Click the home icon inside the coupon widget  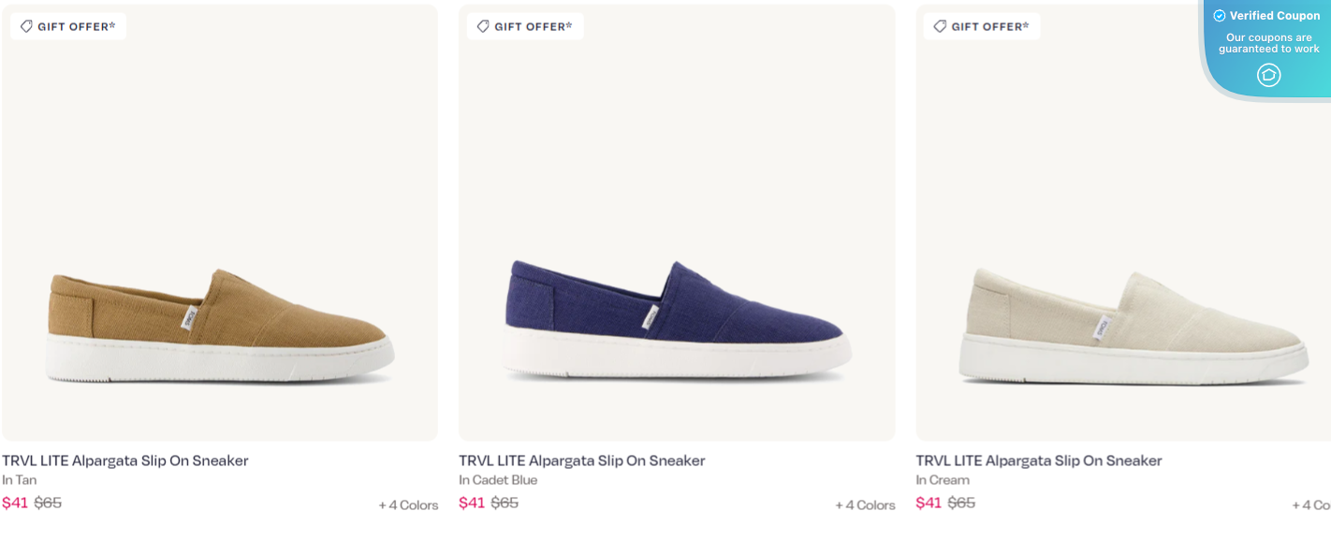[1268, 75]
